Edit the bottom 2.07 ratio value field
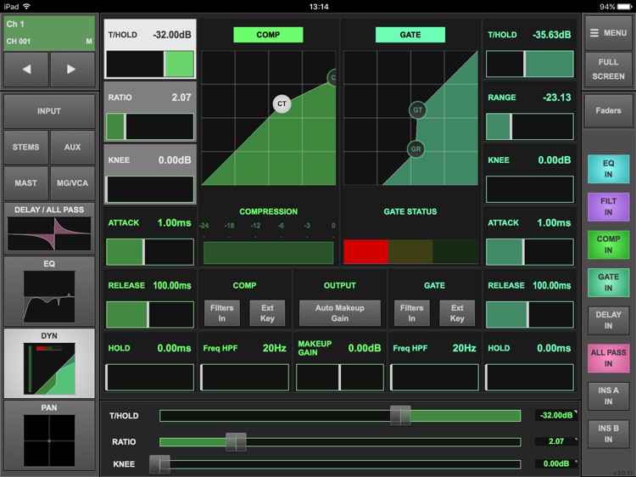 pos(556,441)
